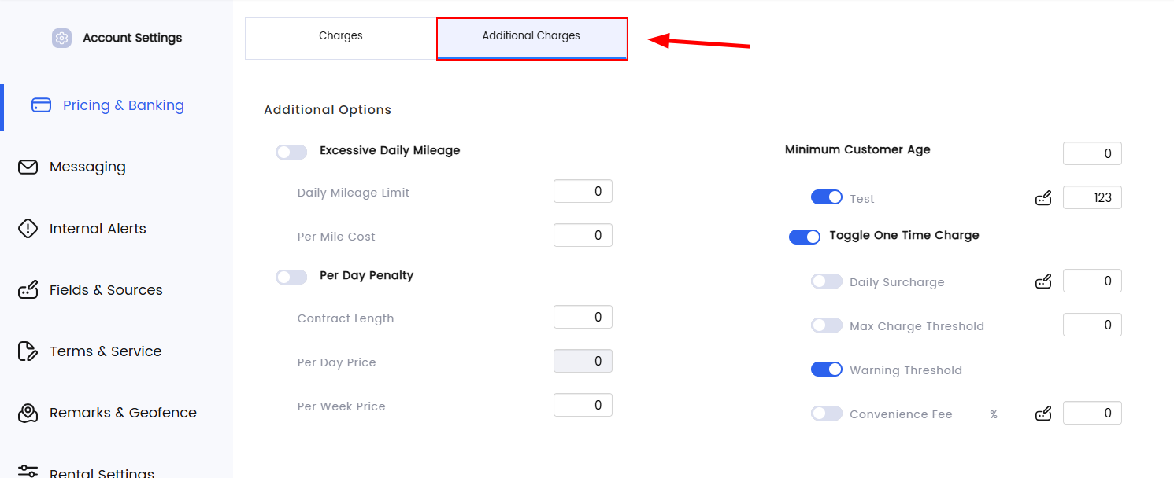Click the Internal Alerts warning icon
Screen dimensions: 1174x478
click(28, 229)
